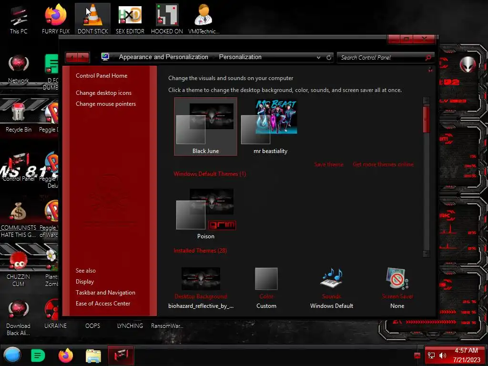
Task: Click the themes list scrollbar thumb
Action: point(427,120)
